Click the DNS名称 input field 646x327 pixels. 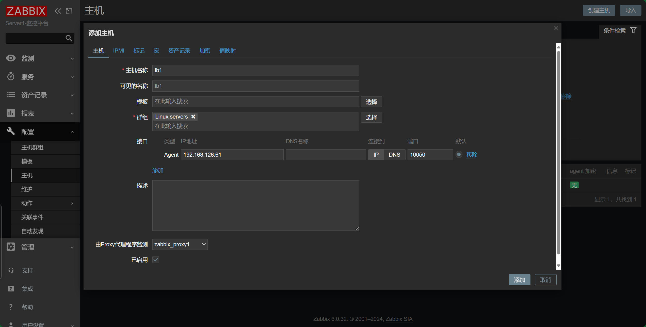[326, 155]
